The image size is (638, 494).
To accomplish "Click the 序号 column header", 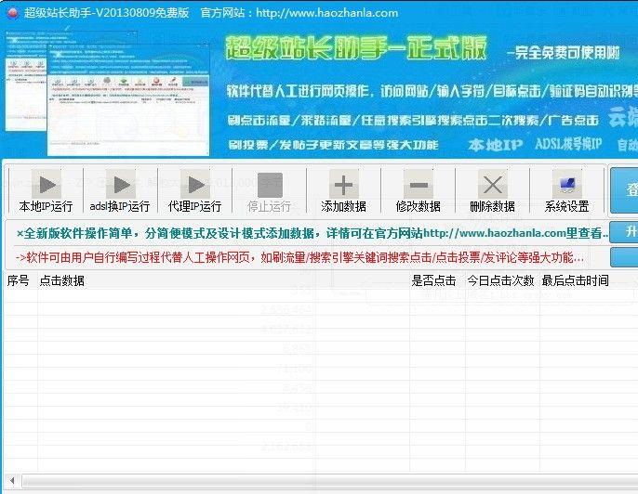I will tap(20, 280).
